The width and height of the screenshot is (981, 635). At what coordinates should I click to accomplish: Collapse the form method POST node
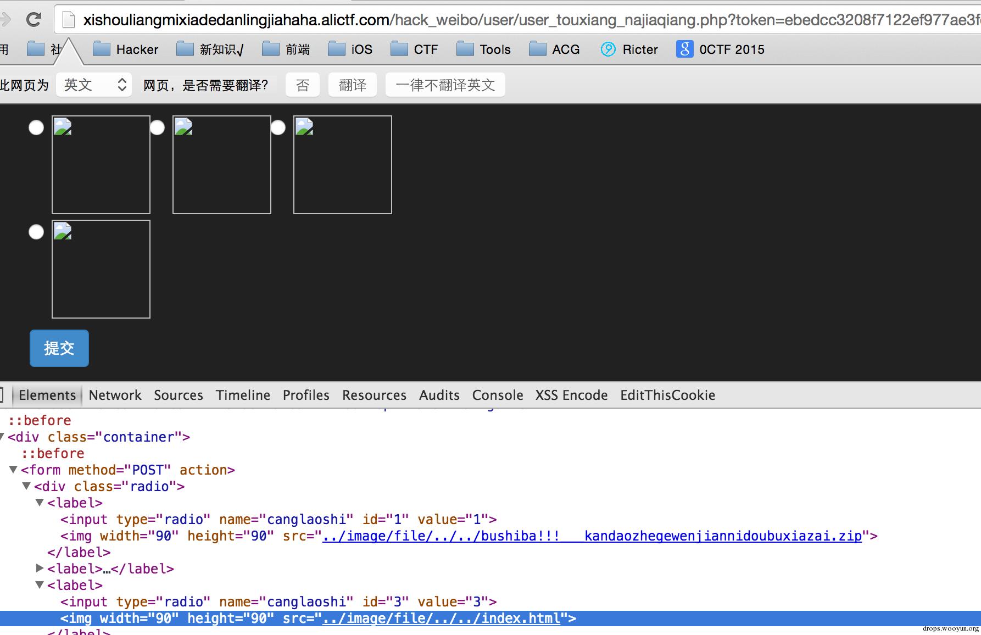pos(13,470)
